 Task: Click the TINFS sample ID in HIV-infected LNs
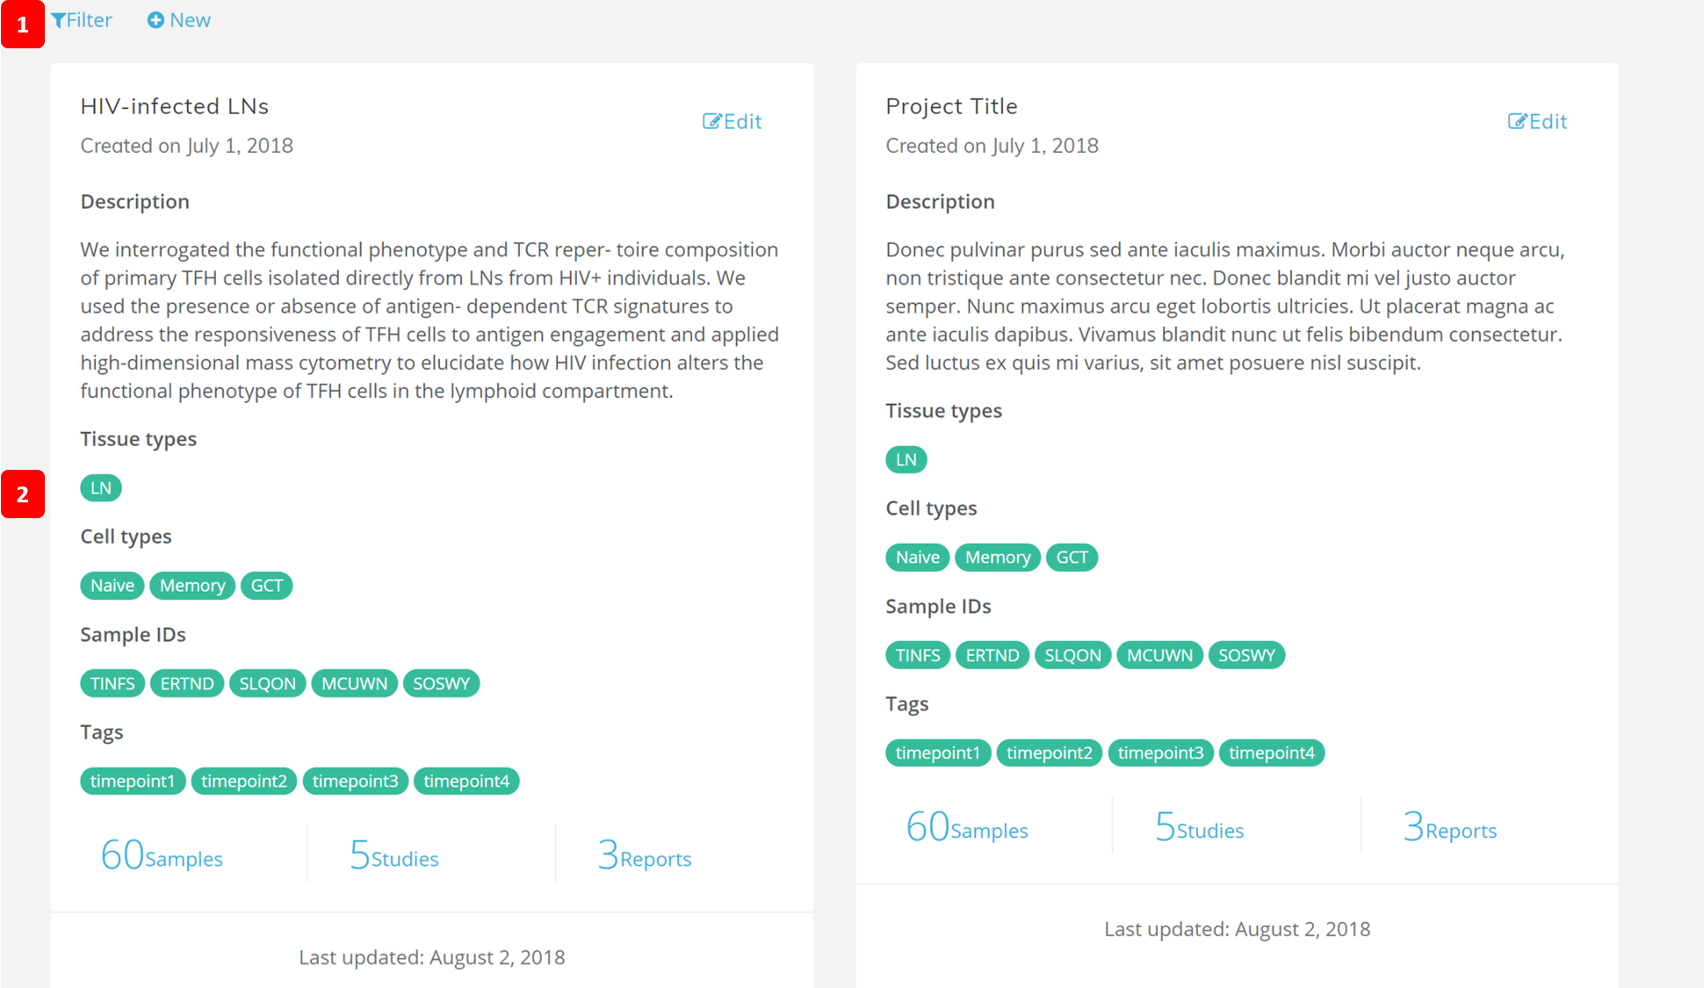112,683
